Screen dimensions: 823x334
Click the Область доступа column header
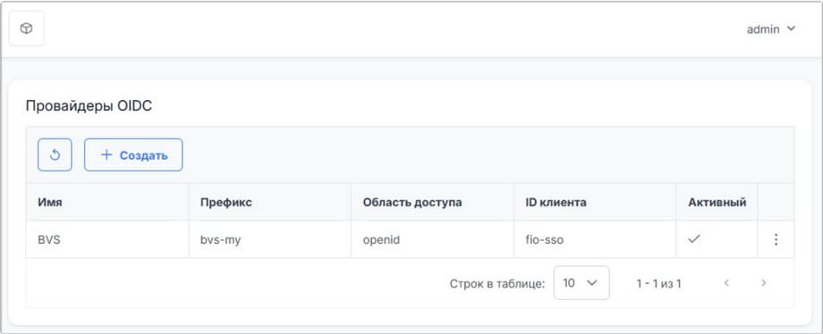point(412,203)
